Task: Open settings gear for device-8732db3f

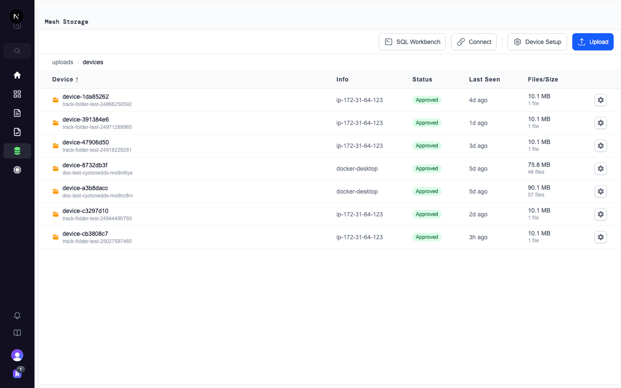Action: point(601,169)
